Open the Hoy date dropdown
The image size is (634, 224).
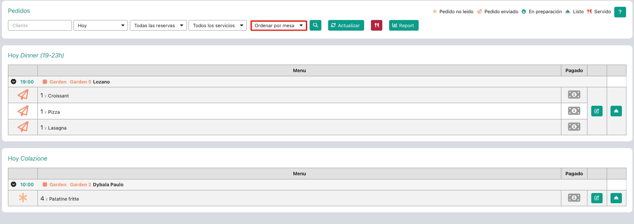point(101,25)
